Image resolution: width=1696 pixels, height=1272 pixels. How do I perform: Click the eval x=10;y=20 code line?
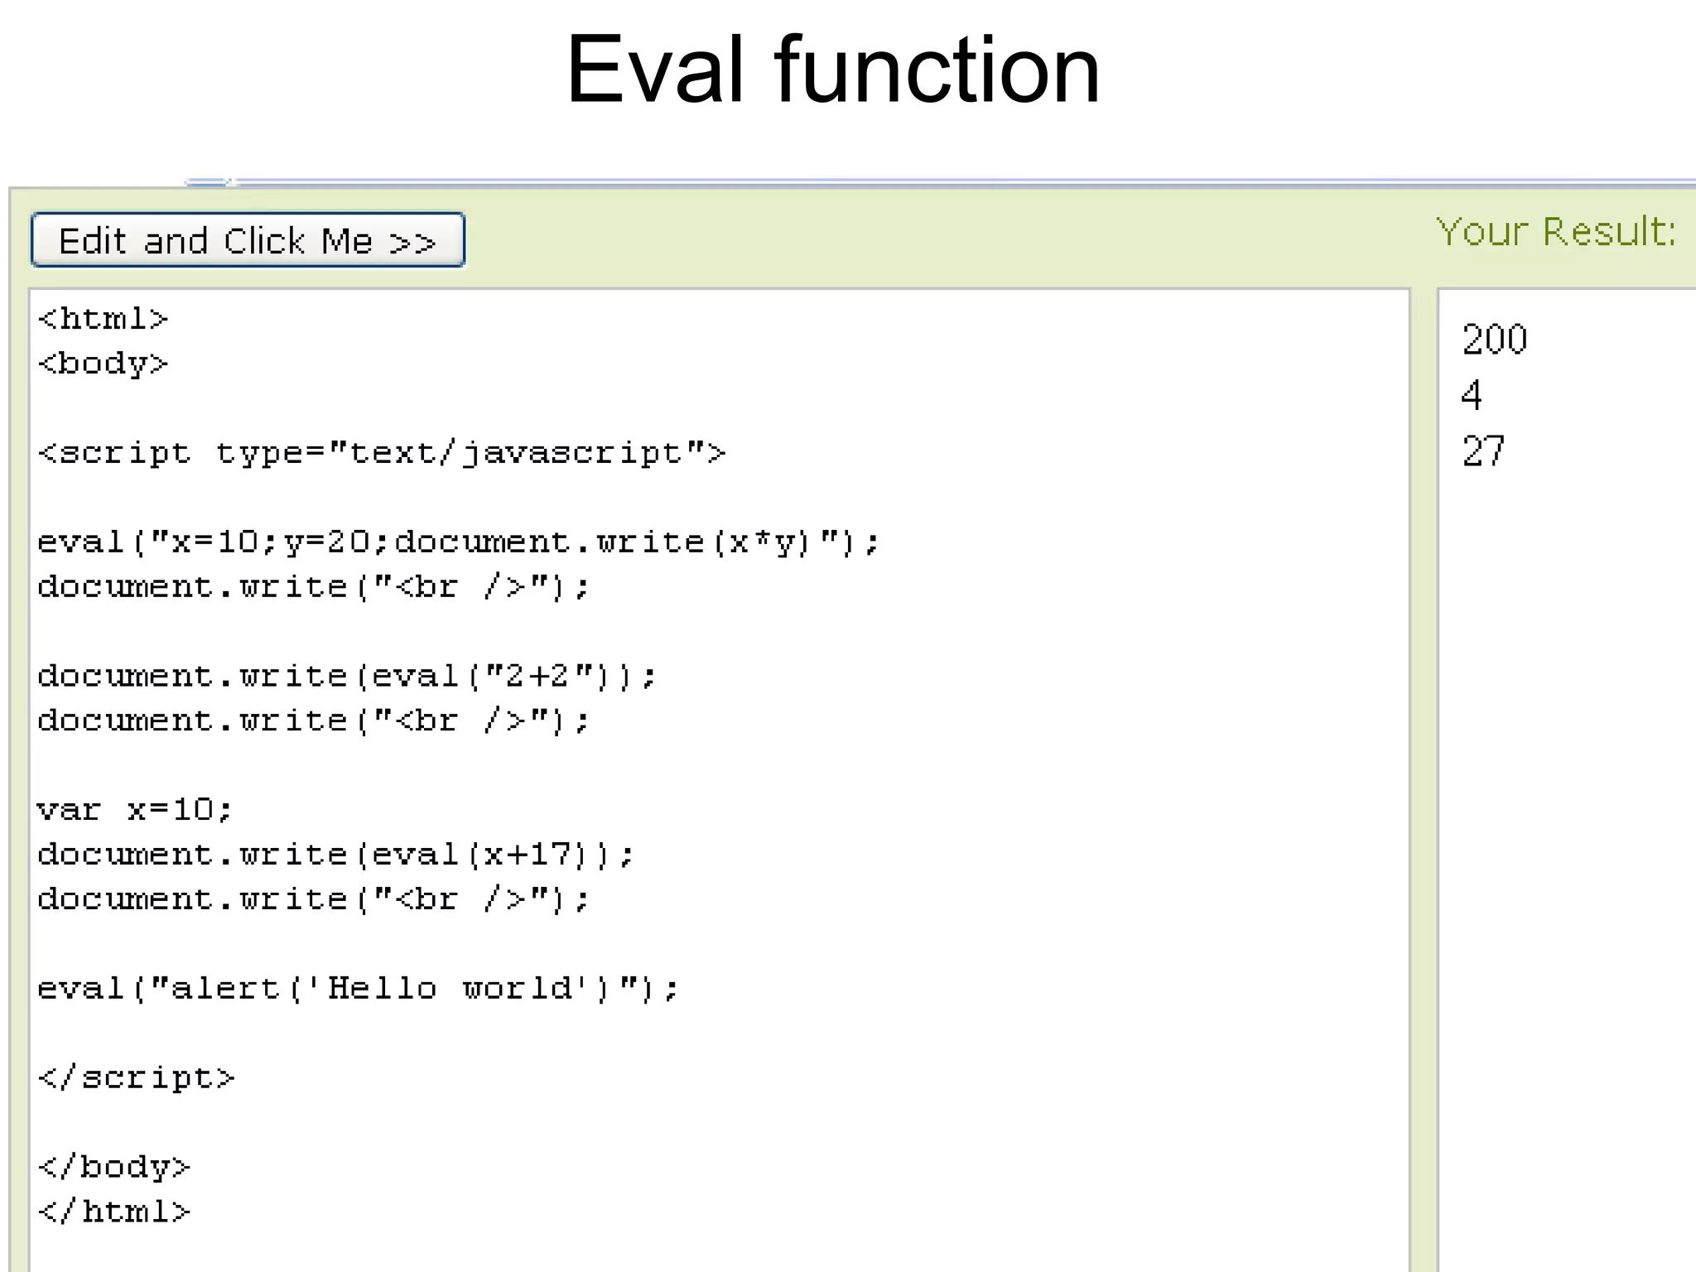tap(459, 542)
